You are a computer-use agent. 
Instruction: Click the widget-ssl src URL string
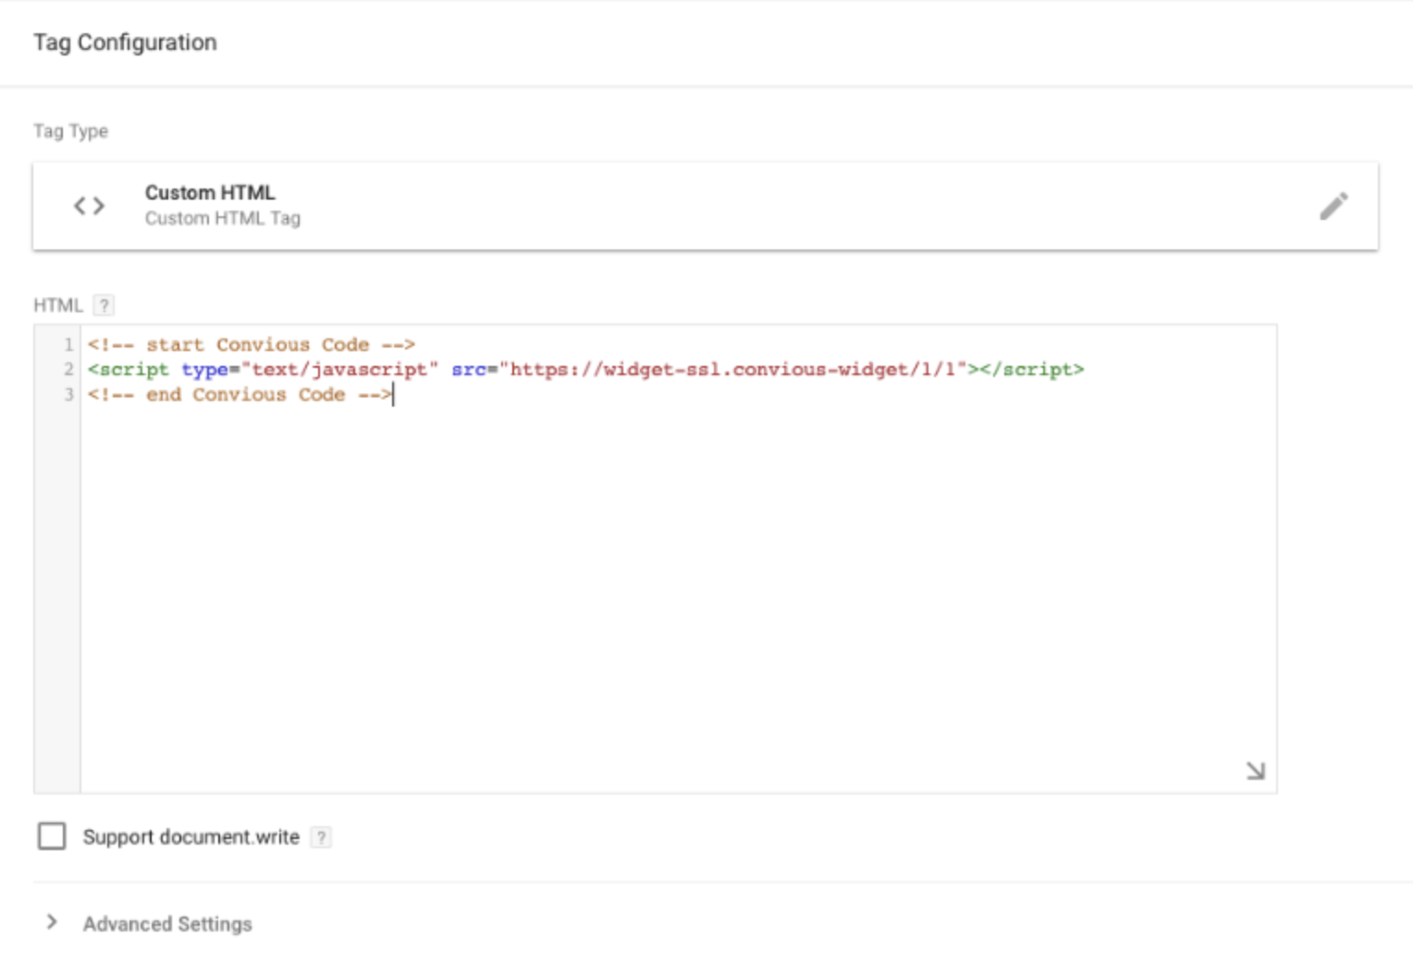[732, 370]
